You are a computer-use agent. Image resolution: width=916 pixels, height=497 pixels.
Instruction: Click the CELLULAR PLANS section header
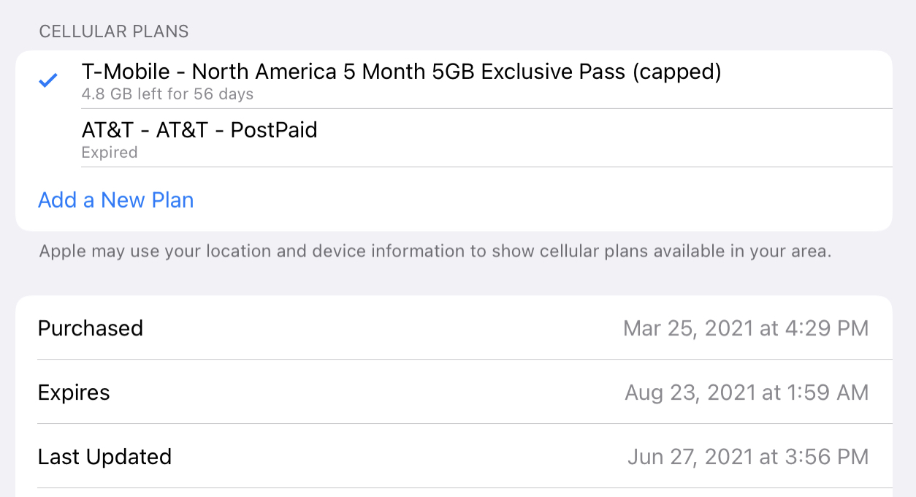click(x=114, y=31)
